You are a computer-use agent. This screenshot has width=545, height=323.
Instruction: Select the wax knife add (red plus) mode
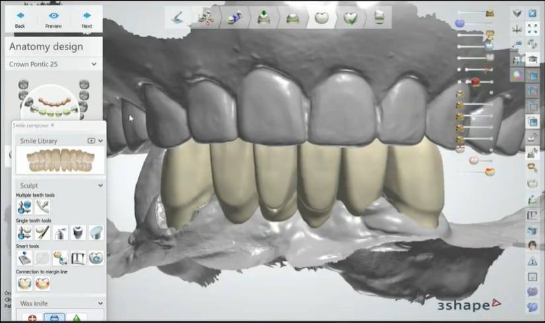pos(31,318)
